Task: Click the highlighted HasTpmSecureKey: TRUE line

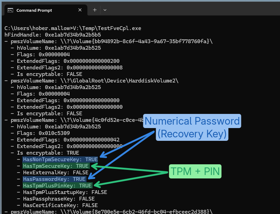Action: tap(56, 166)
